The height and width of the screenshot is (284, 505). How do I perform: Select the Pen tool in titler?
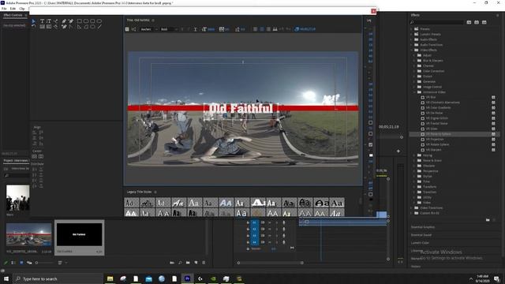click(64, 21)
